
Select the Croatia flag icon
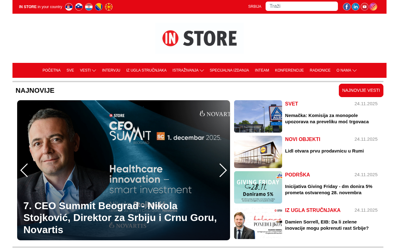[89, 7]
